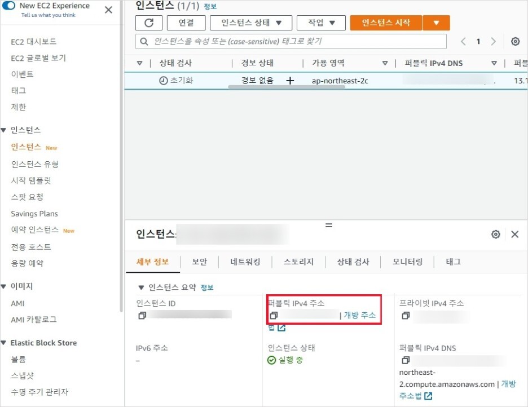Expand the 인스턴스 시작 split arrow
Image resolution: width=528 pixels, height=407 pixels.
tap(437, 23)
